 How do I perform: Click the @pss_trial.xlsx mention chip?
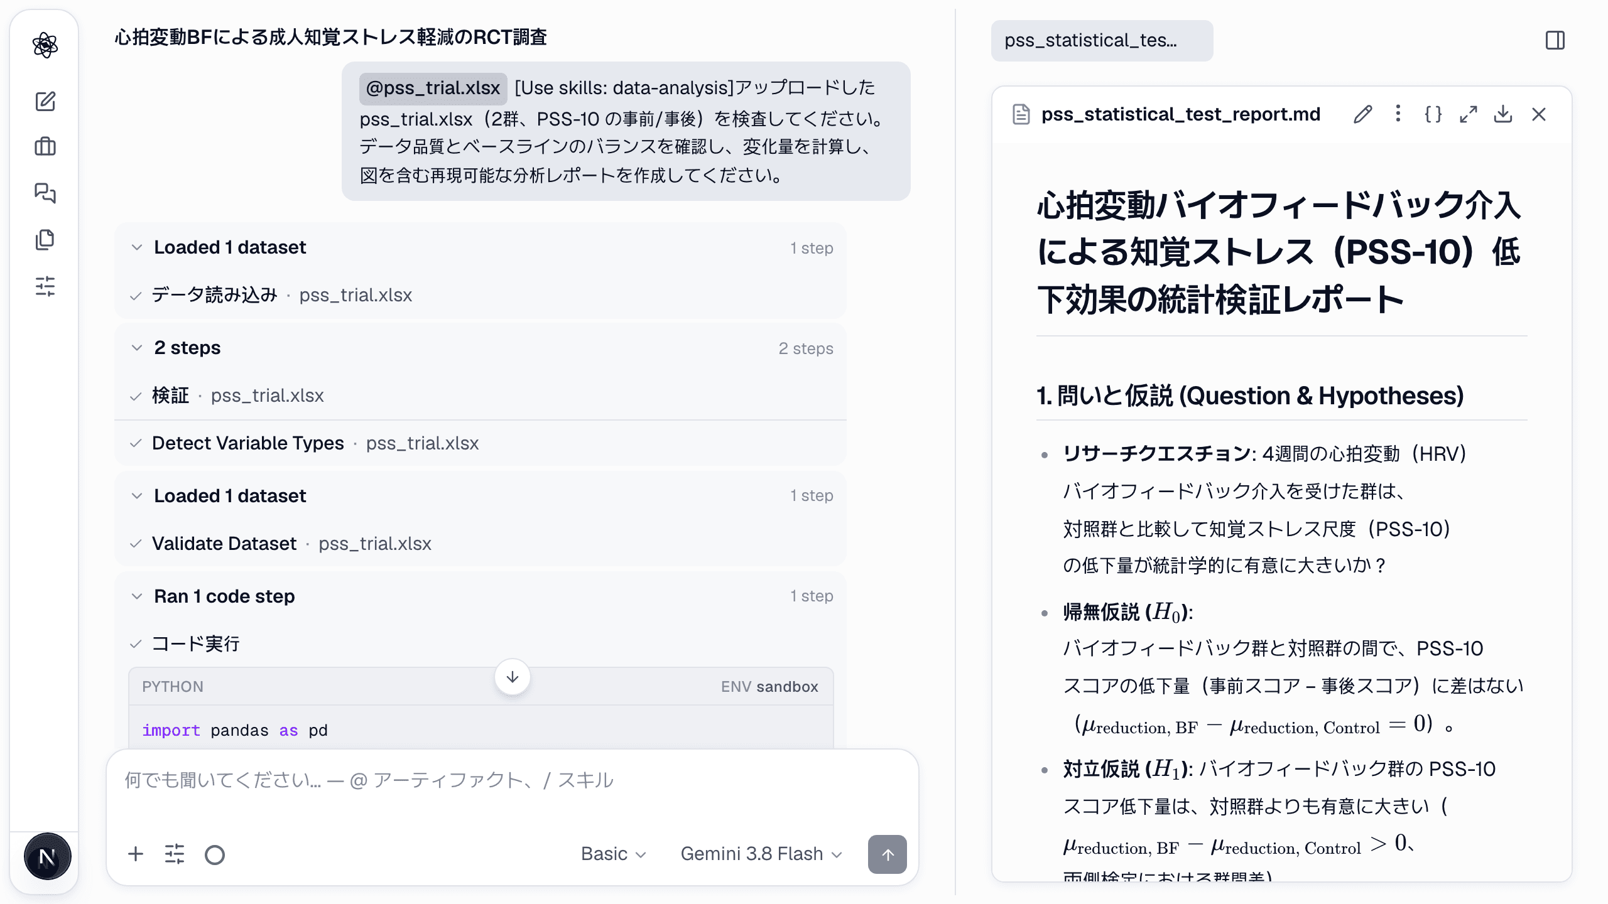[433, 88]
